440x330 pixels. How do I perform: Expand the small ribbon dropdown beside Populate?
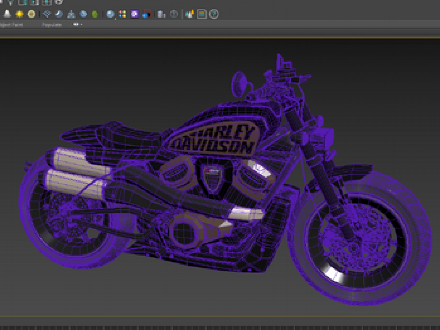(x=78, y=24)
